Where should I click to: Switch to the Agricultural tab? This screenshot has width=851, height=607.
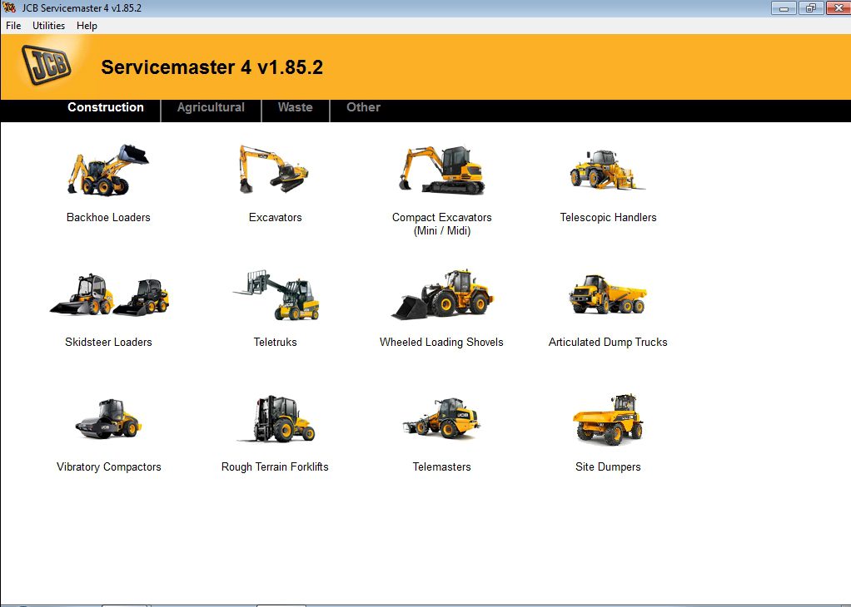[210, 107]
